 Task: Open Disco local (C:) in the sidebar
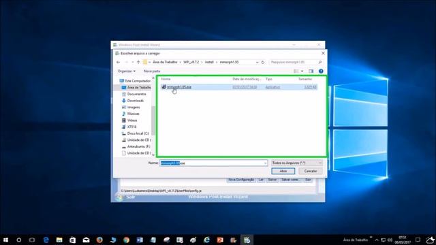coord(136,133)
